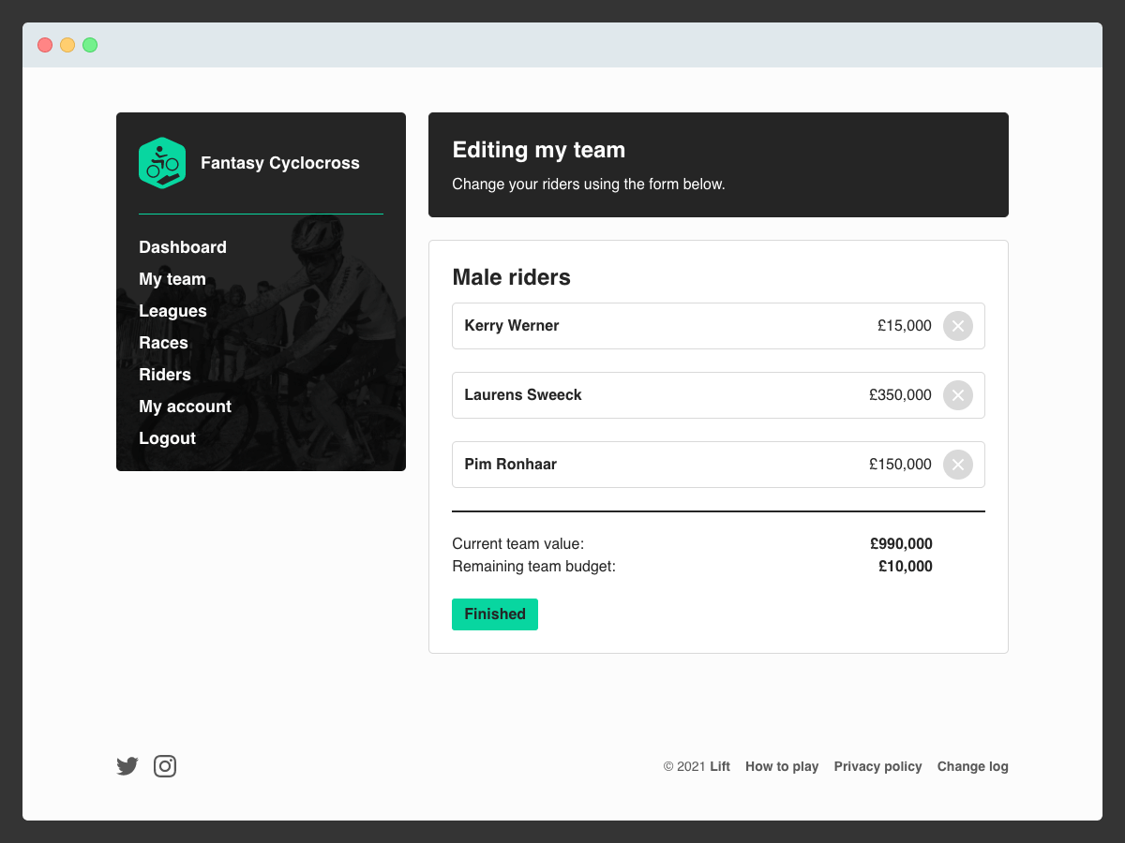Click the £15,000 price value
The width and height of the screenshot is (1125, 843).
point(905,326)
